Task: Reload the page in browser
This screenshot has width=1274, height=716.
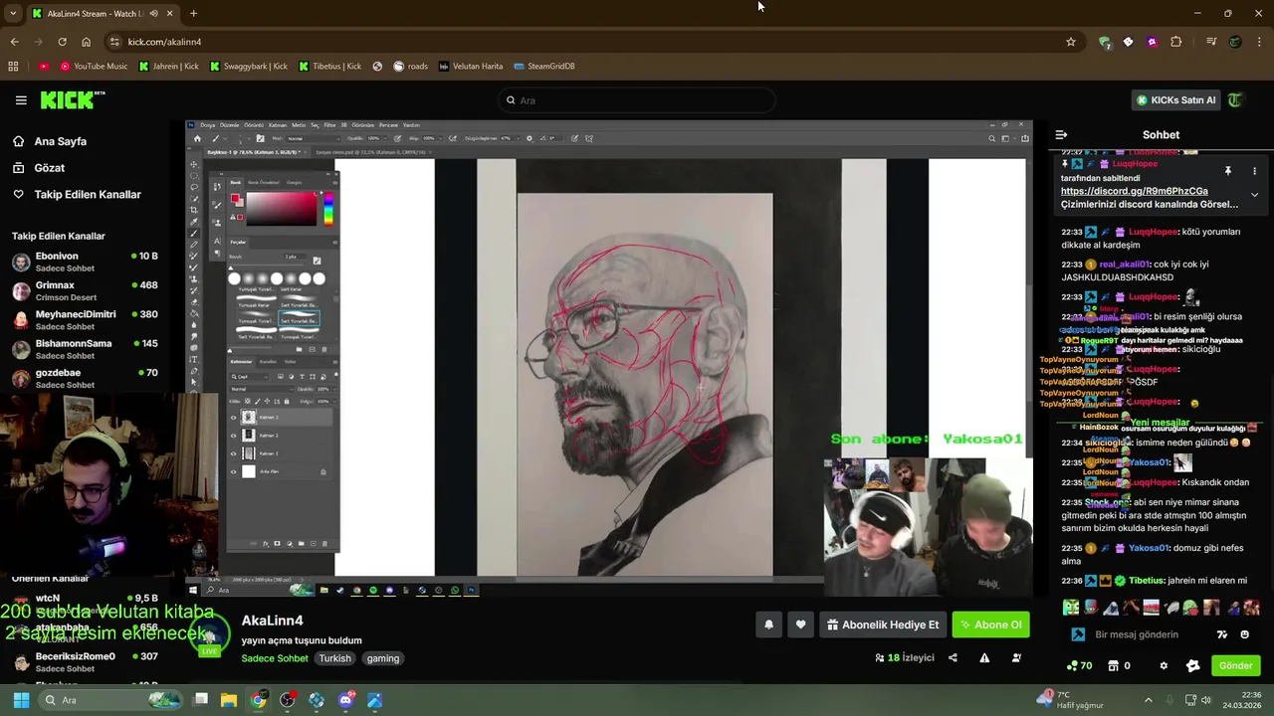Action: pyautogui.click(x=62, y=42)
